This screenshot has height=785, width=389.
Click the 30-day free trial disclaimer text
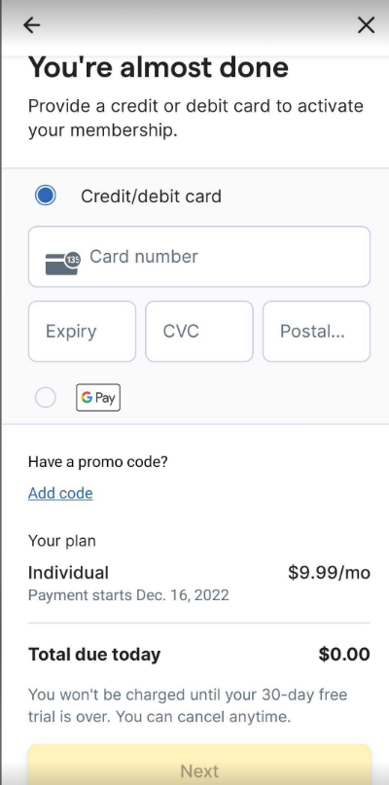tap(188, 706)
